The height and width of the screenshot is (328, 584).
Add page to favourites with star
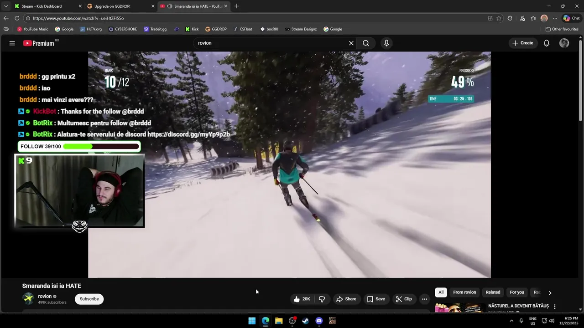[499, 18]
